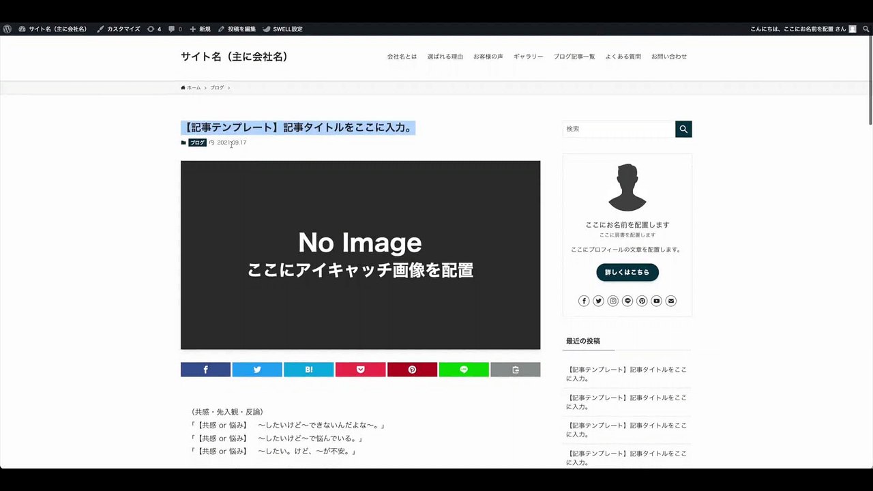Click the updates icon showing 4
873x491 pixels.
[x=154, y=29]
